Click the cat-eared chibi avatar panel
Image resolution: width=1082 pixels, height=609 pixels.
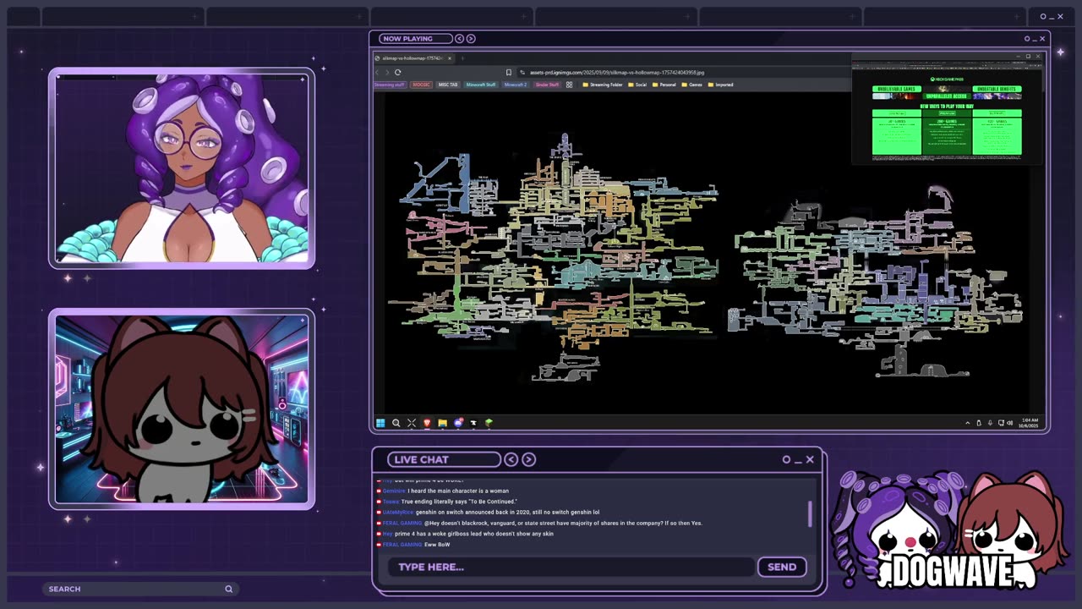[x=182, y=409]
